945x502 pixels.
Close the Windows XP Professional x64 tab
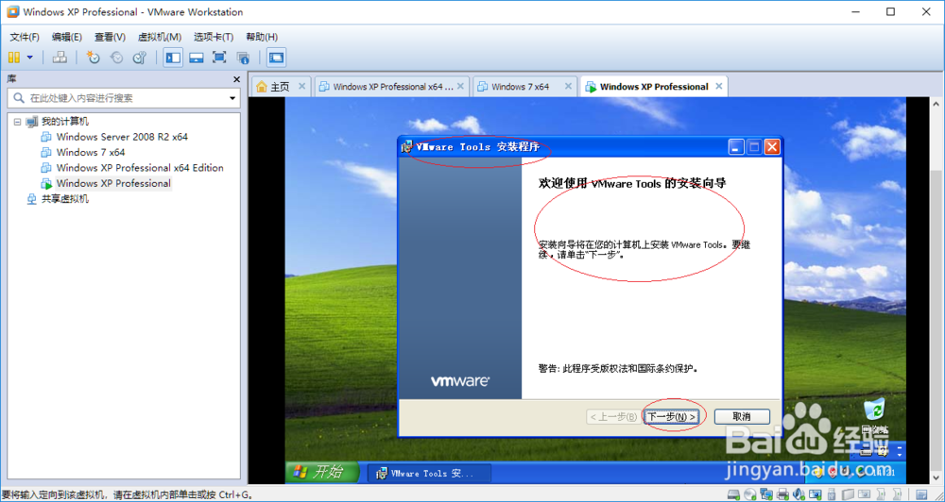[460, 86]
